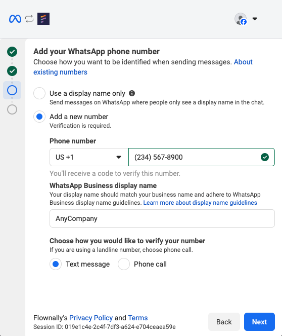Select the current third step indicator
Image resolution: width=282 pixels, height=336 pixels.
[x=12, y=90]
